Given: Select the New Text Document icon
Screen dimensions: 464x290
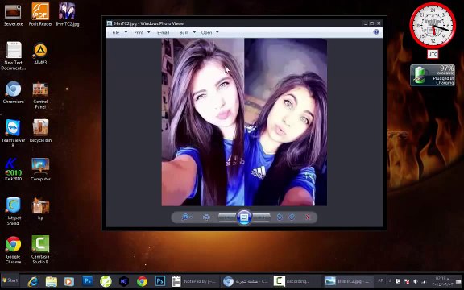Looking at the screenshot, I should [14, 56].
